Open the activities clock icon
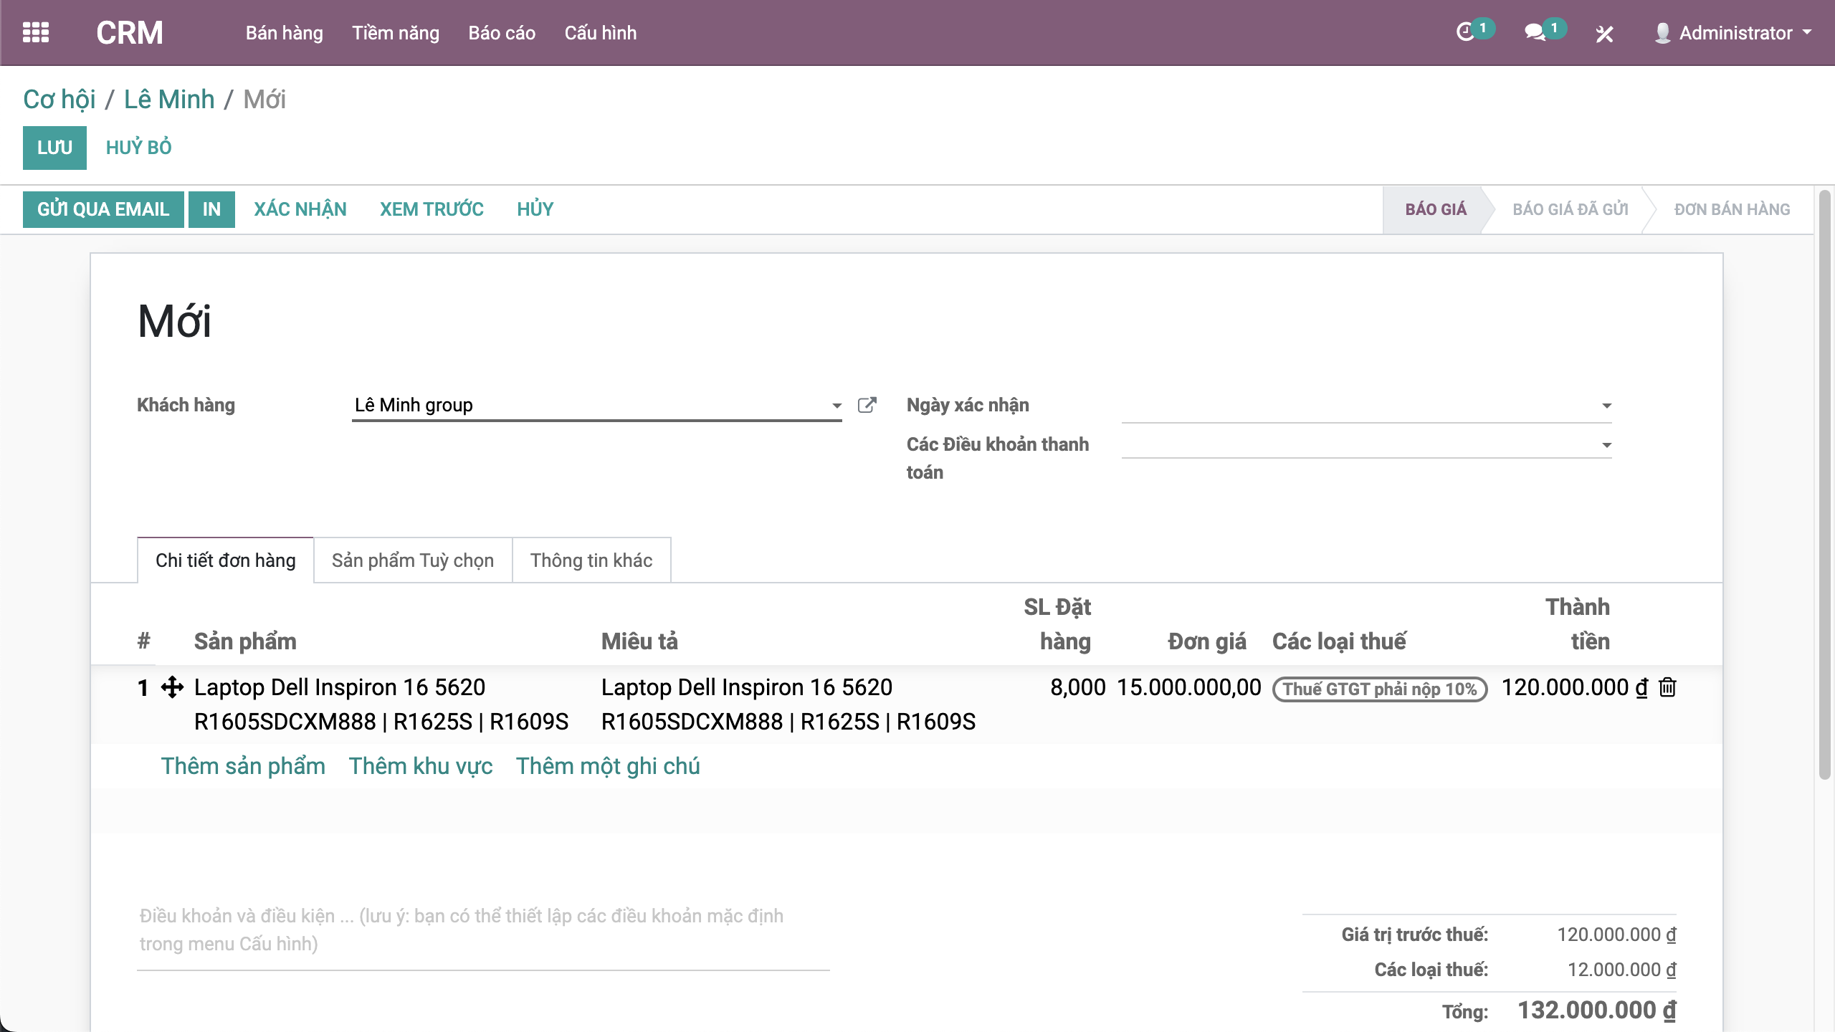The width and height of the screenshot is (1835, 1032). [x=1465, y=33]
